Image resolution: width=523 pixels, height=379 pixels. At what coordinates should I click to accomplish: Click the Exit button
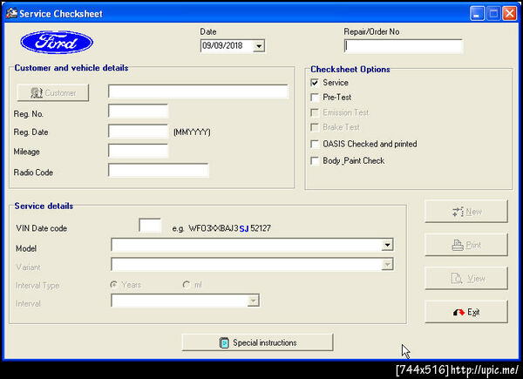coord(466,312)
